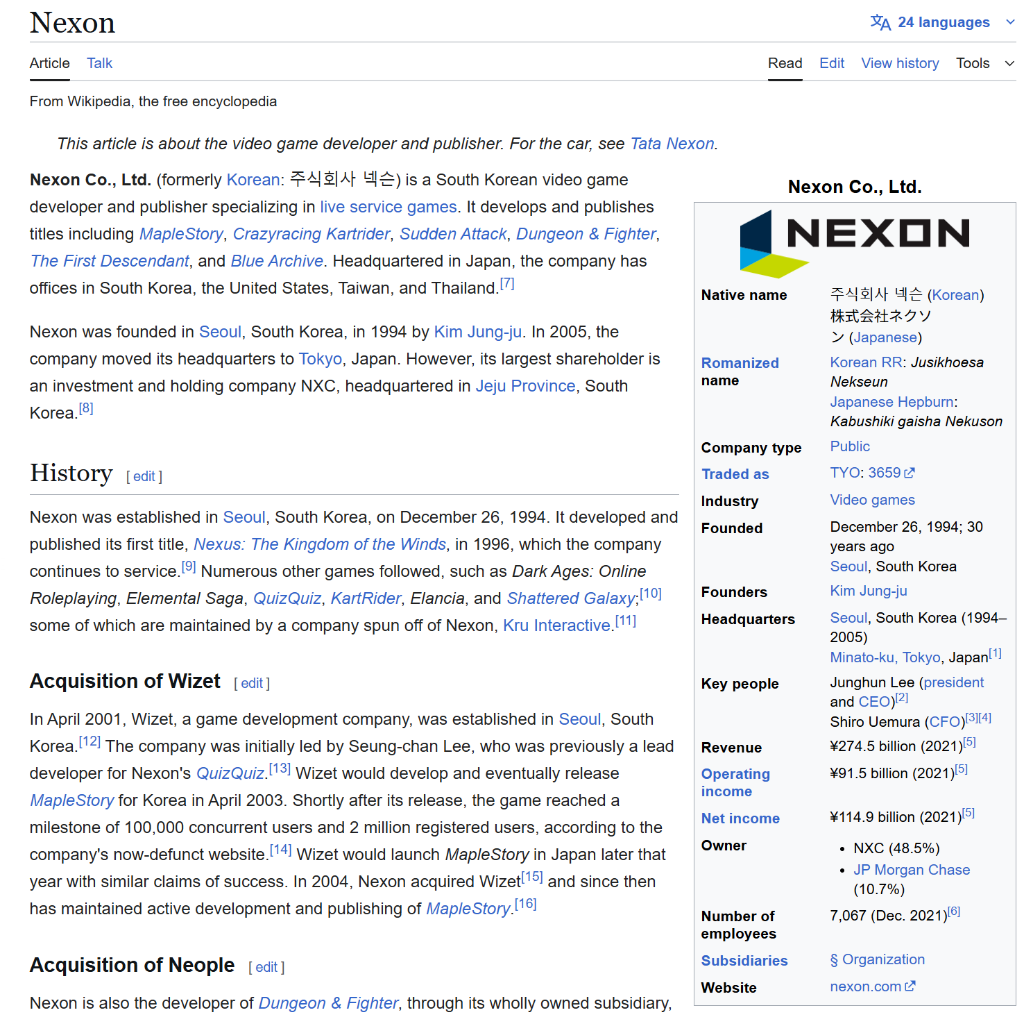Follow the Japanese Hepburn link
The width and height of the screenshot is (1024, 1017).
pyautogui.click(x=891, y=402)
